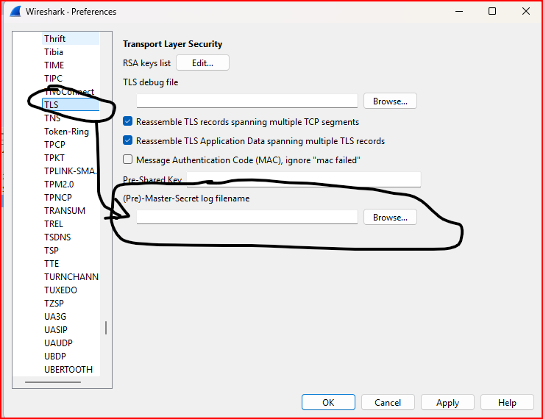The image size is (543, 419).
Task: Select TPNCP protocol entry
Action: 58,198
